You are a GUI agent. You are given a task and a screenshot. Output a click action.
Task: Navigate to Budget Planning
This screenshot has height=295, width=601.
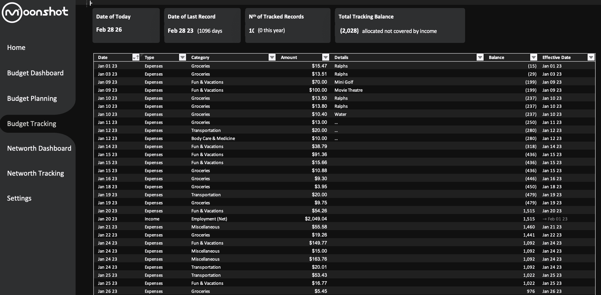tap(32, 98)
